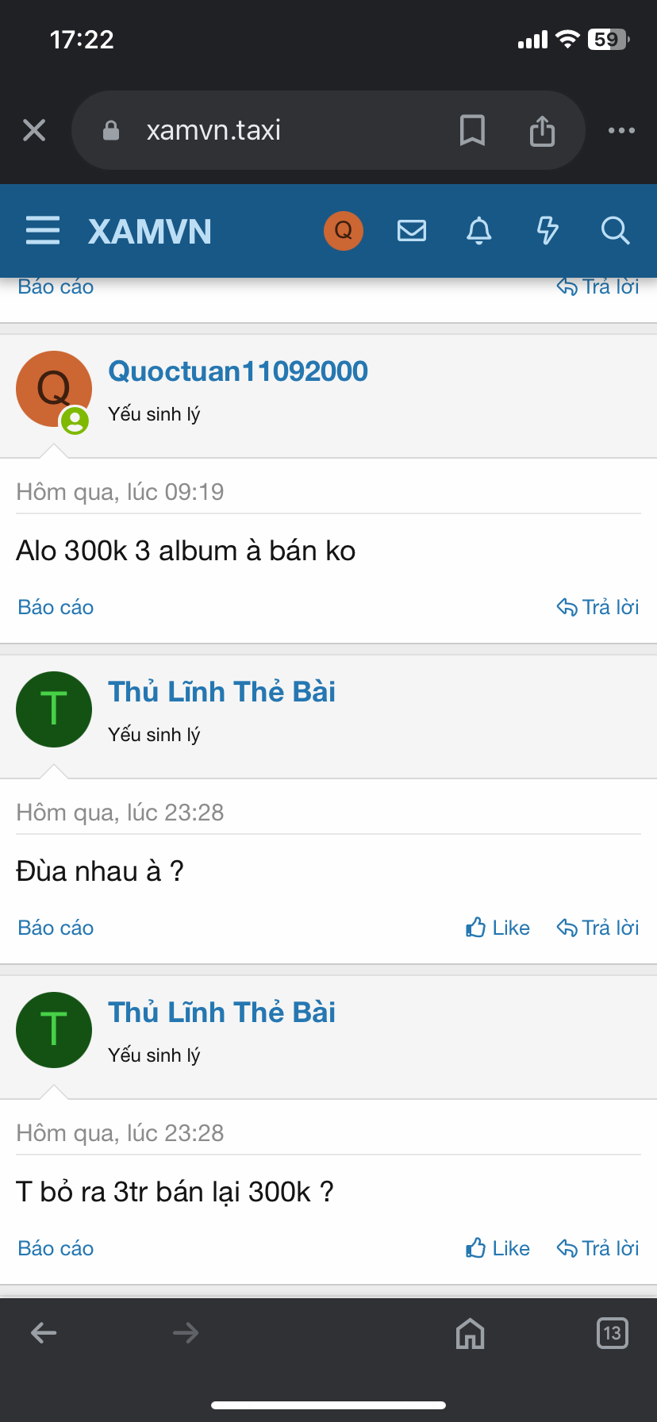The image size is (657, 1422).
Task: Open the inbox envelope icon
Action: pyautogui.click(x=412, y=231)
